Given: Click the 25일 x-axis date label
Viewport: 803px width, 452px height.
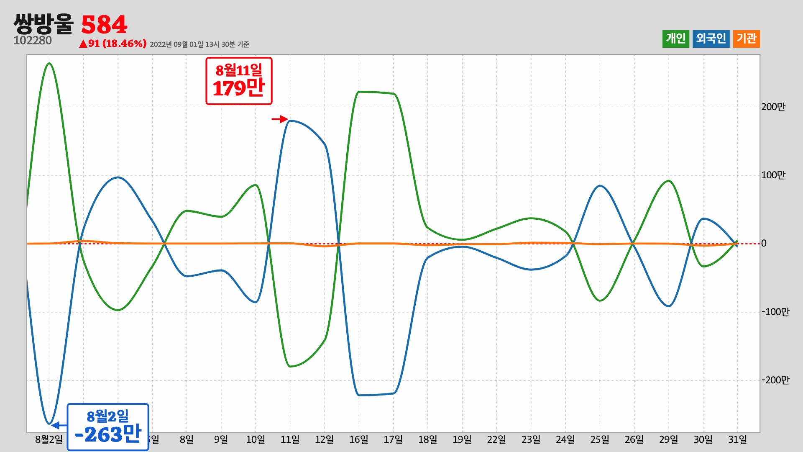Looking at the screenshot, I should 600,439.
